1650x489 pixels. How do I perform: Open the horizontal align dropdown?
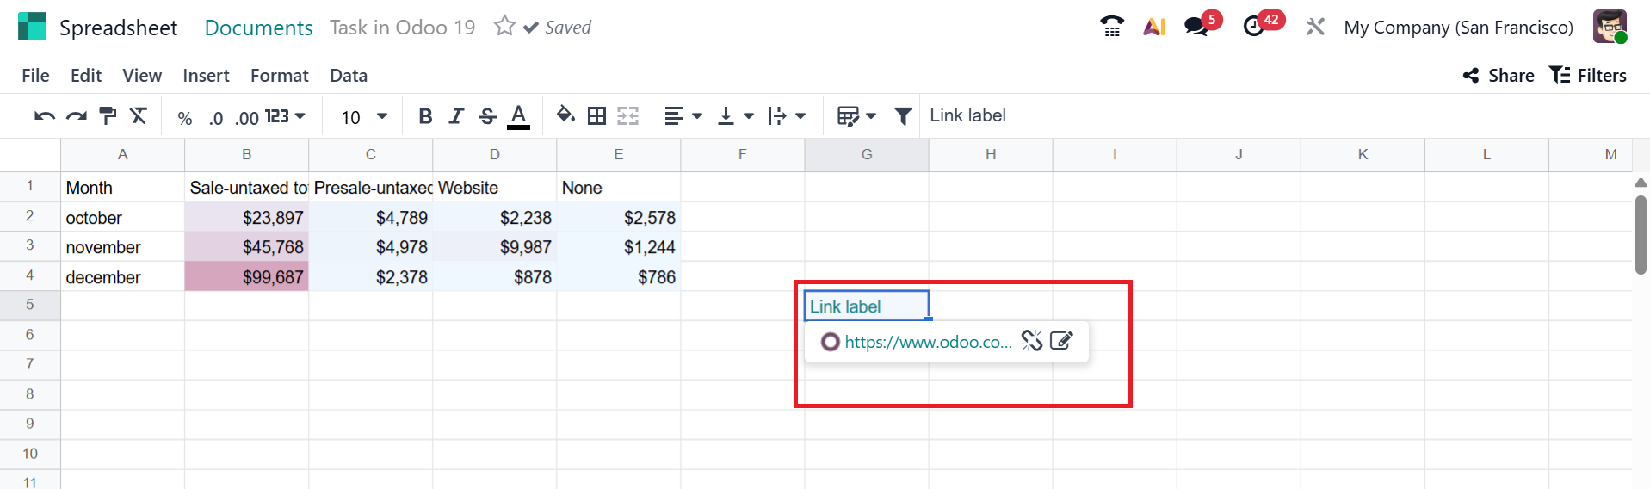pyautogui.click(x=683, y=116)
